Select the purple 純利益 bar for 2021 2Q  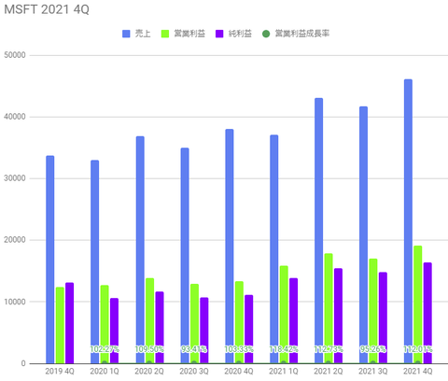[x=338, y=316]
